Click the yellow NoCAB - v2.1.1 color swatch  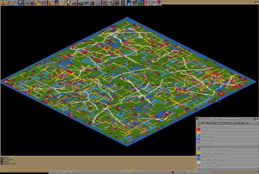(x=198, y=152)
